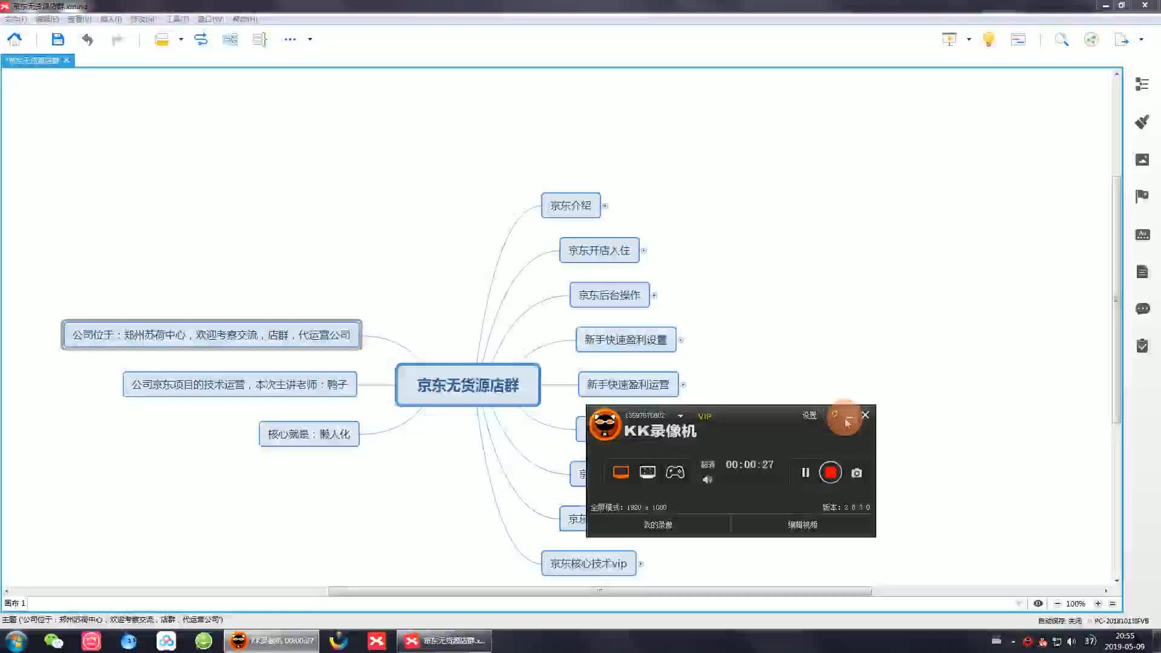1161x653 pixels.
Task: Click the horizontal scrollbar thumb
Action: click(x=600, y=591)
